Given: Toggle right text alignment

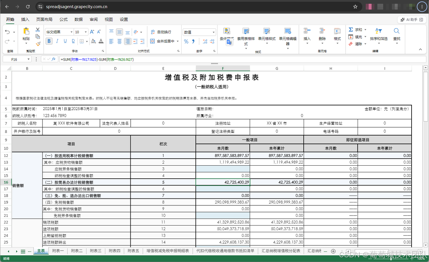Looking at the screenshot, I should coord(127,41).
